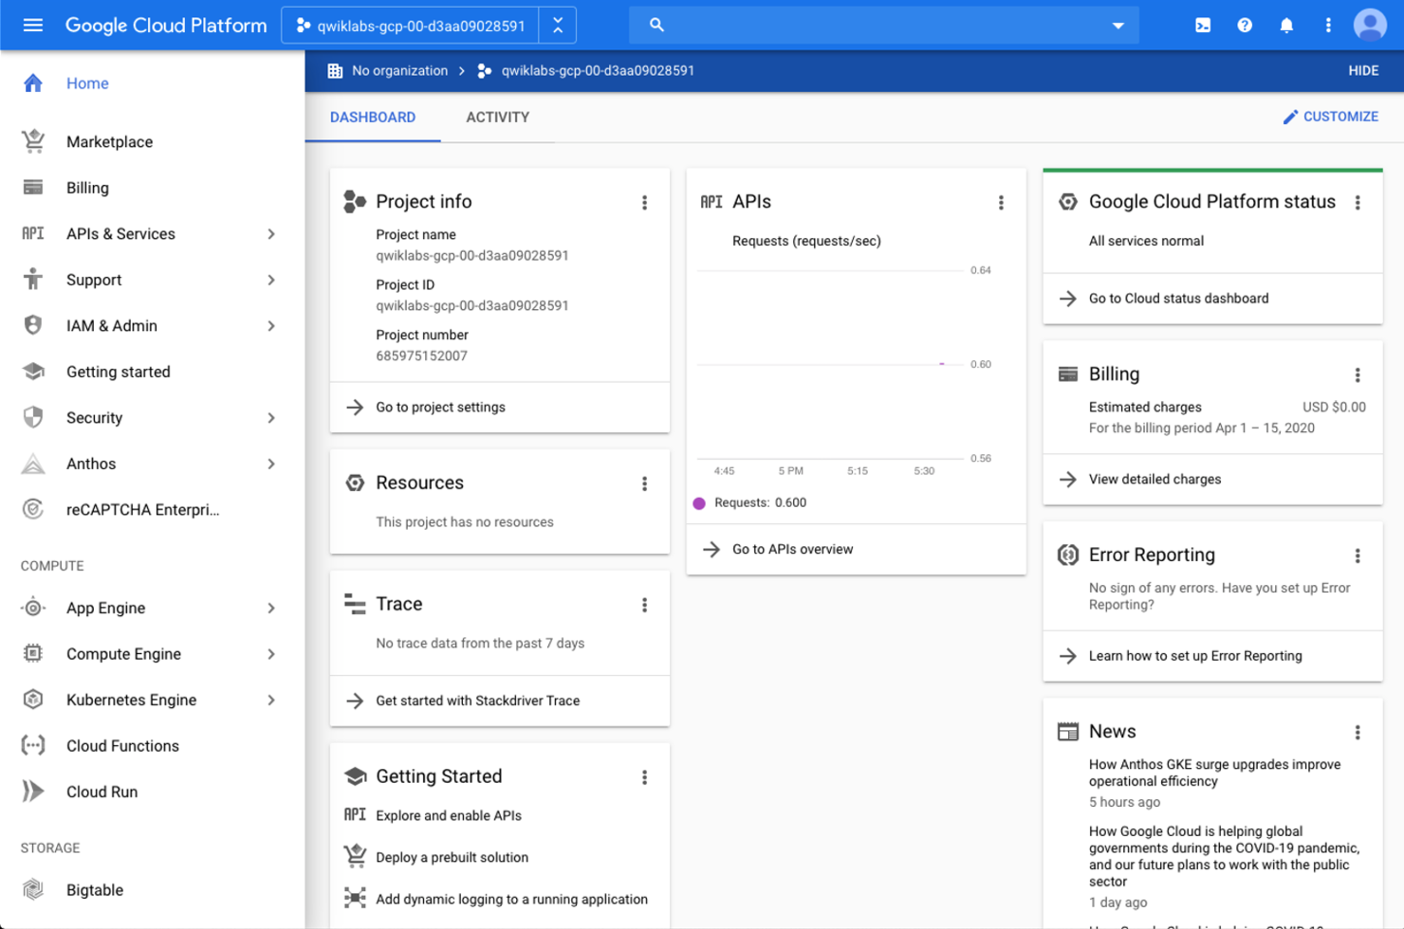Open the navigation hamburger menu

pos(34,25)
